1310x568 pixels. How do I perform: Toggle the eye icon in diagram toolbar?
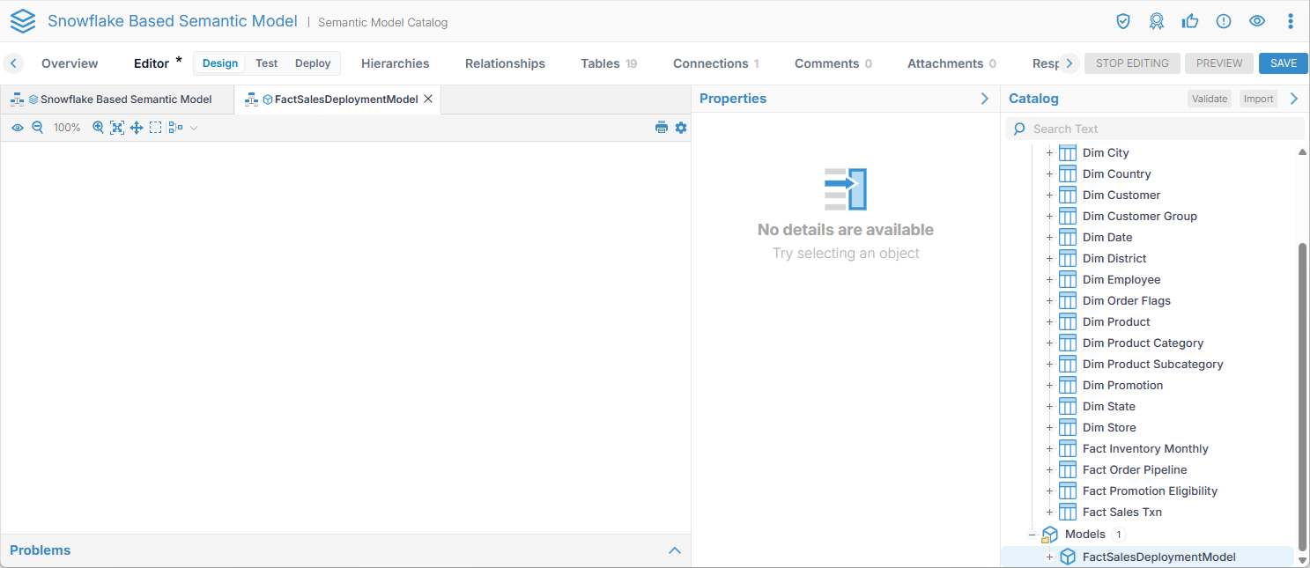pos(18,128)
